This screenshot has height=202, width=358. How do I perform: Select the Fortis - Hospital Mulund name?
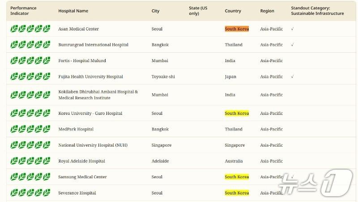[x=82, y=61]
